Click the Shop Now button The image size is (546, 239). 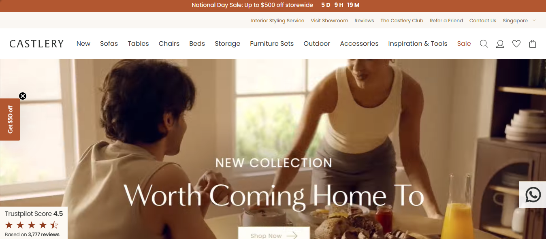(x=274, y=233)
